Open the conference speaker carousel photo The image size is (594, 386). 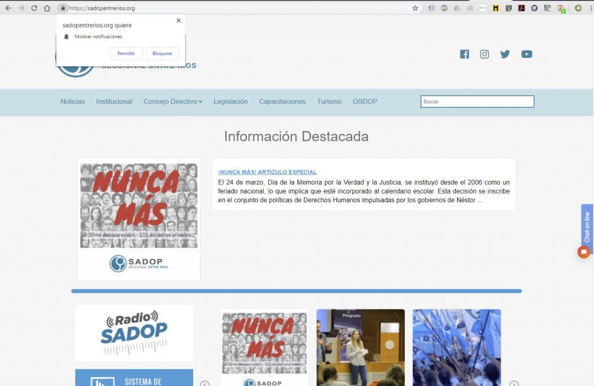click(x=361, y=347)
